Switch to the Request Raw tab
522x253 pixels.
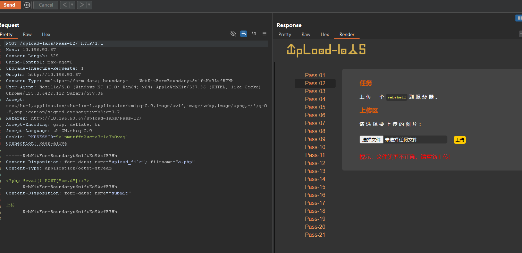click(x=27, y=34)
